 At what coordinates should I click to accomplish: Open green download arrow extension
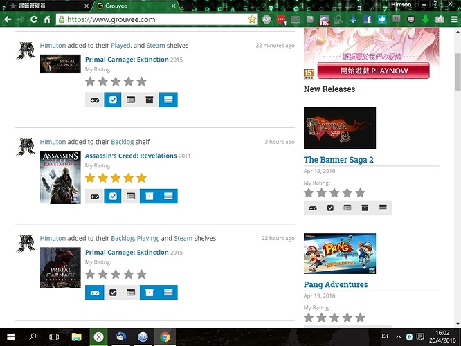click(x=425, y=19)
